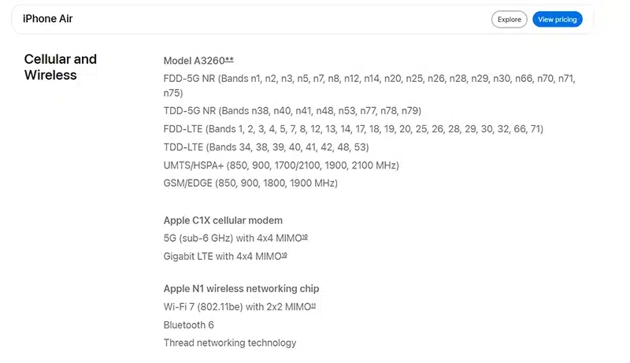Open footnote link next to Model A3260
Image resolution: width=630 pixels, height=363 pixels.
230,60
